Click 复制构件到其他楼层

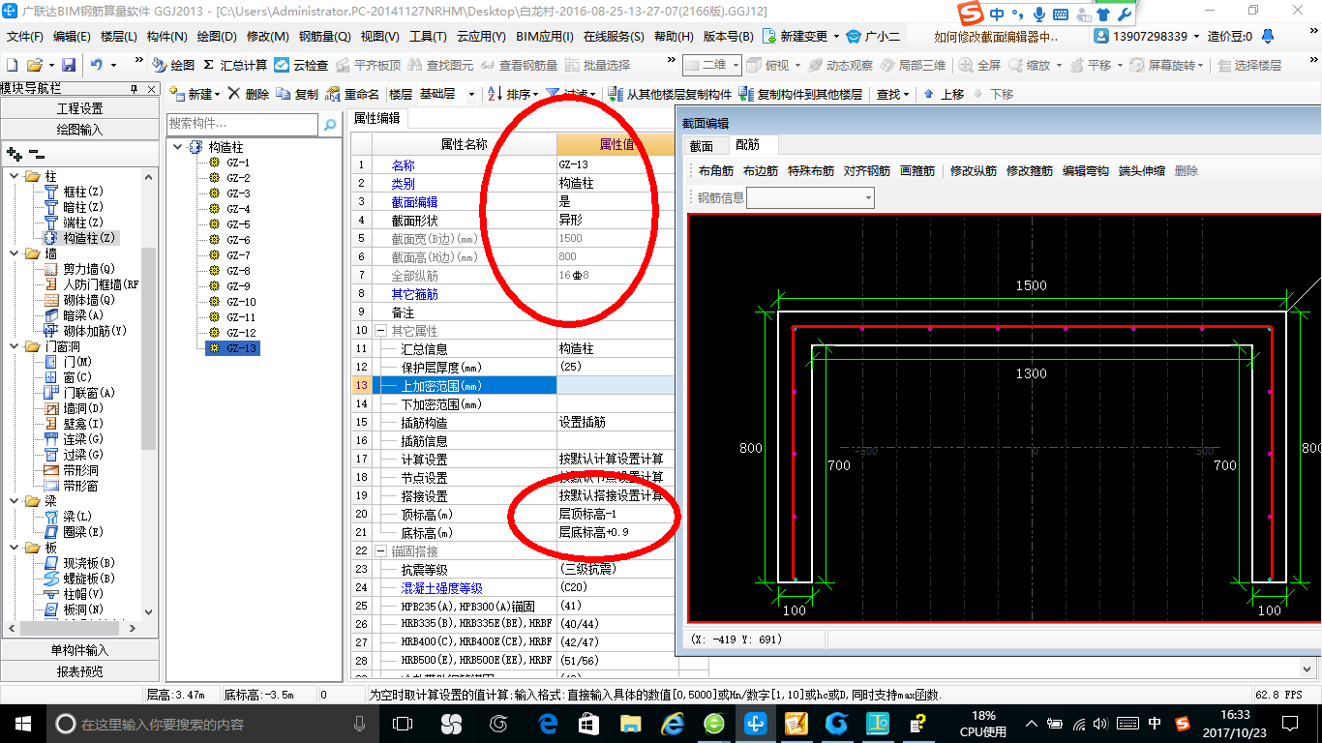(800, 94)
